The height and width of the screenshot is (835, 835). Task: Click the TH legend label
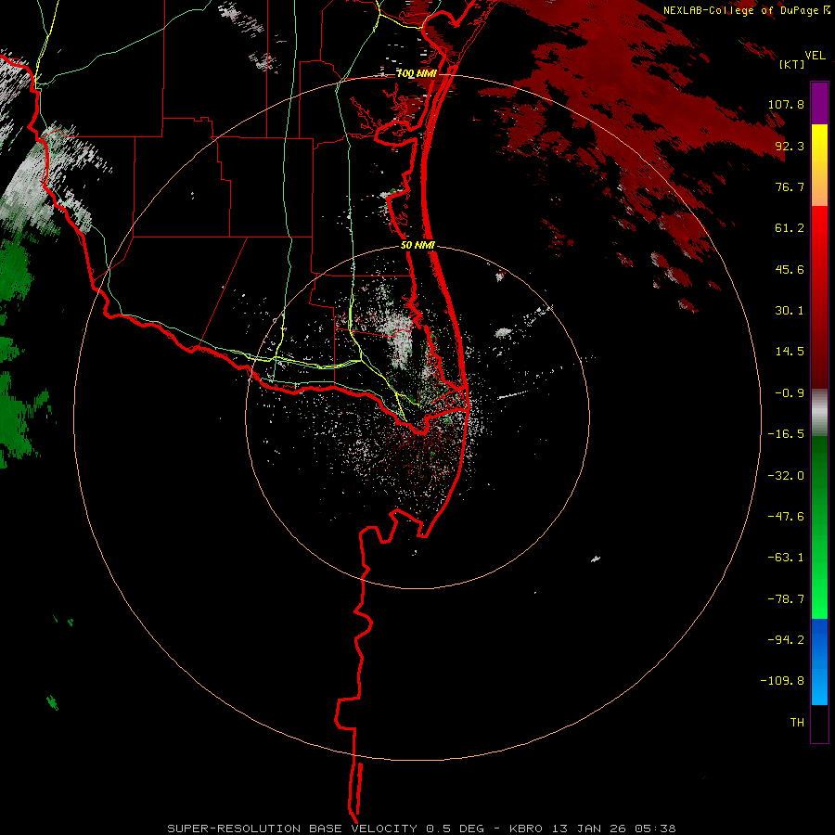click(x=797, y=723)
